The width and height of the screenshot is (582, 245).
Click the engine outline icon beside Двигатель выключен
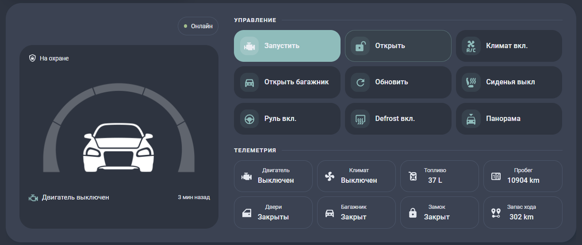tap(33, 198)
